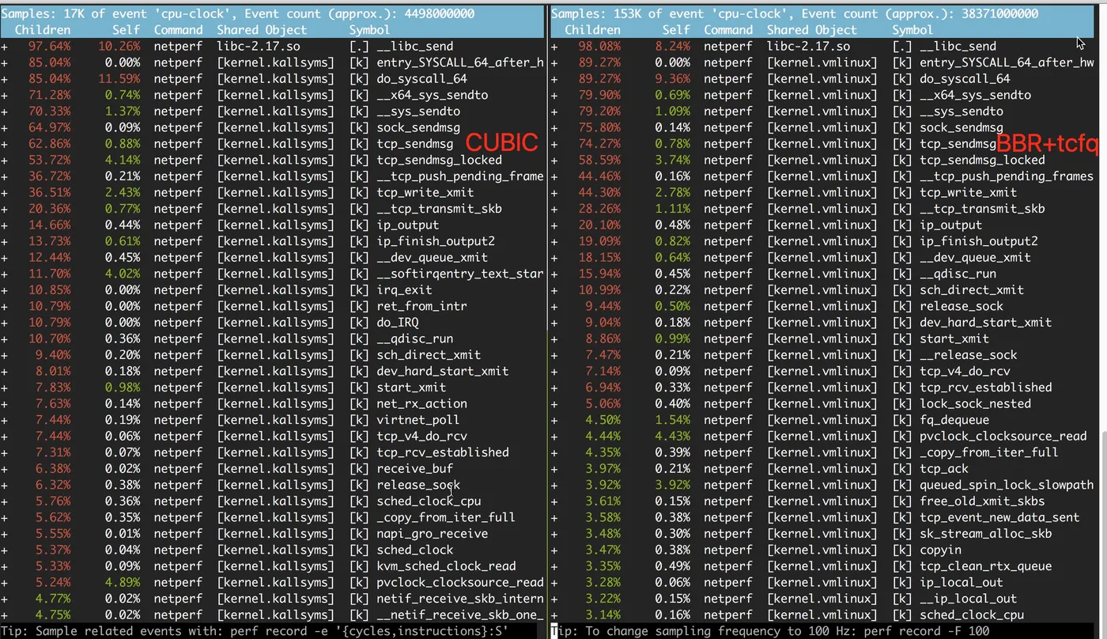Click the 4.02% Self value in left pane

click(x=123, y=274)
